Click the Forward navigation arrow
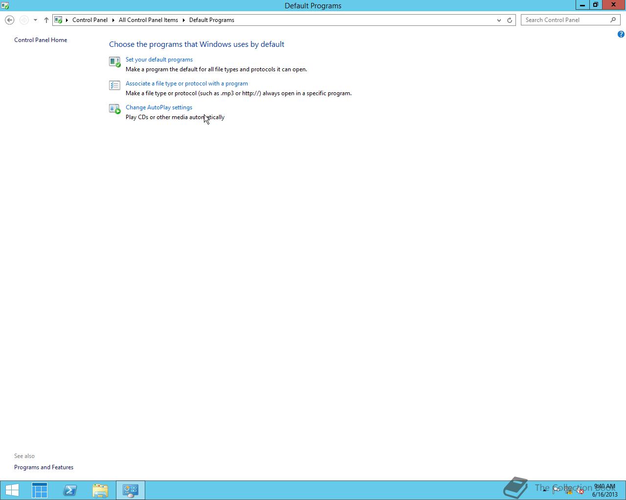The image size is (626, 500). click(24, 20)
